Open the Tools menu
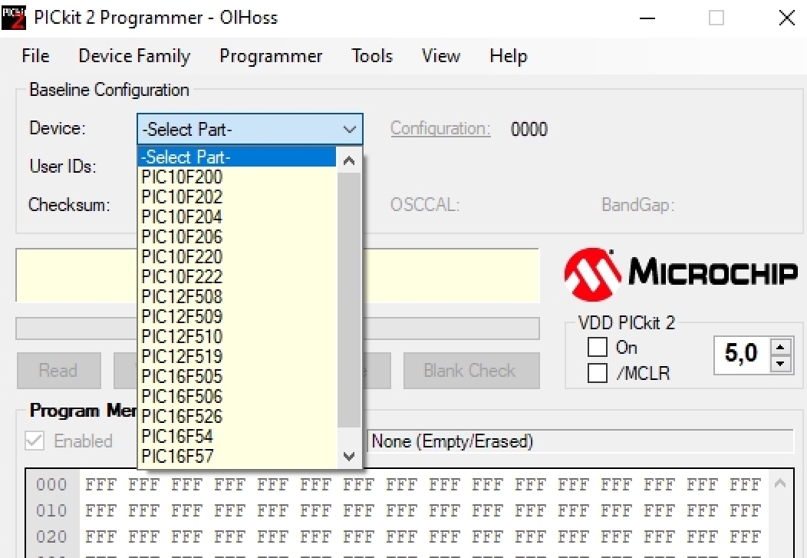807x558 pixels. click(x=371, y=55)
